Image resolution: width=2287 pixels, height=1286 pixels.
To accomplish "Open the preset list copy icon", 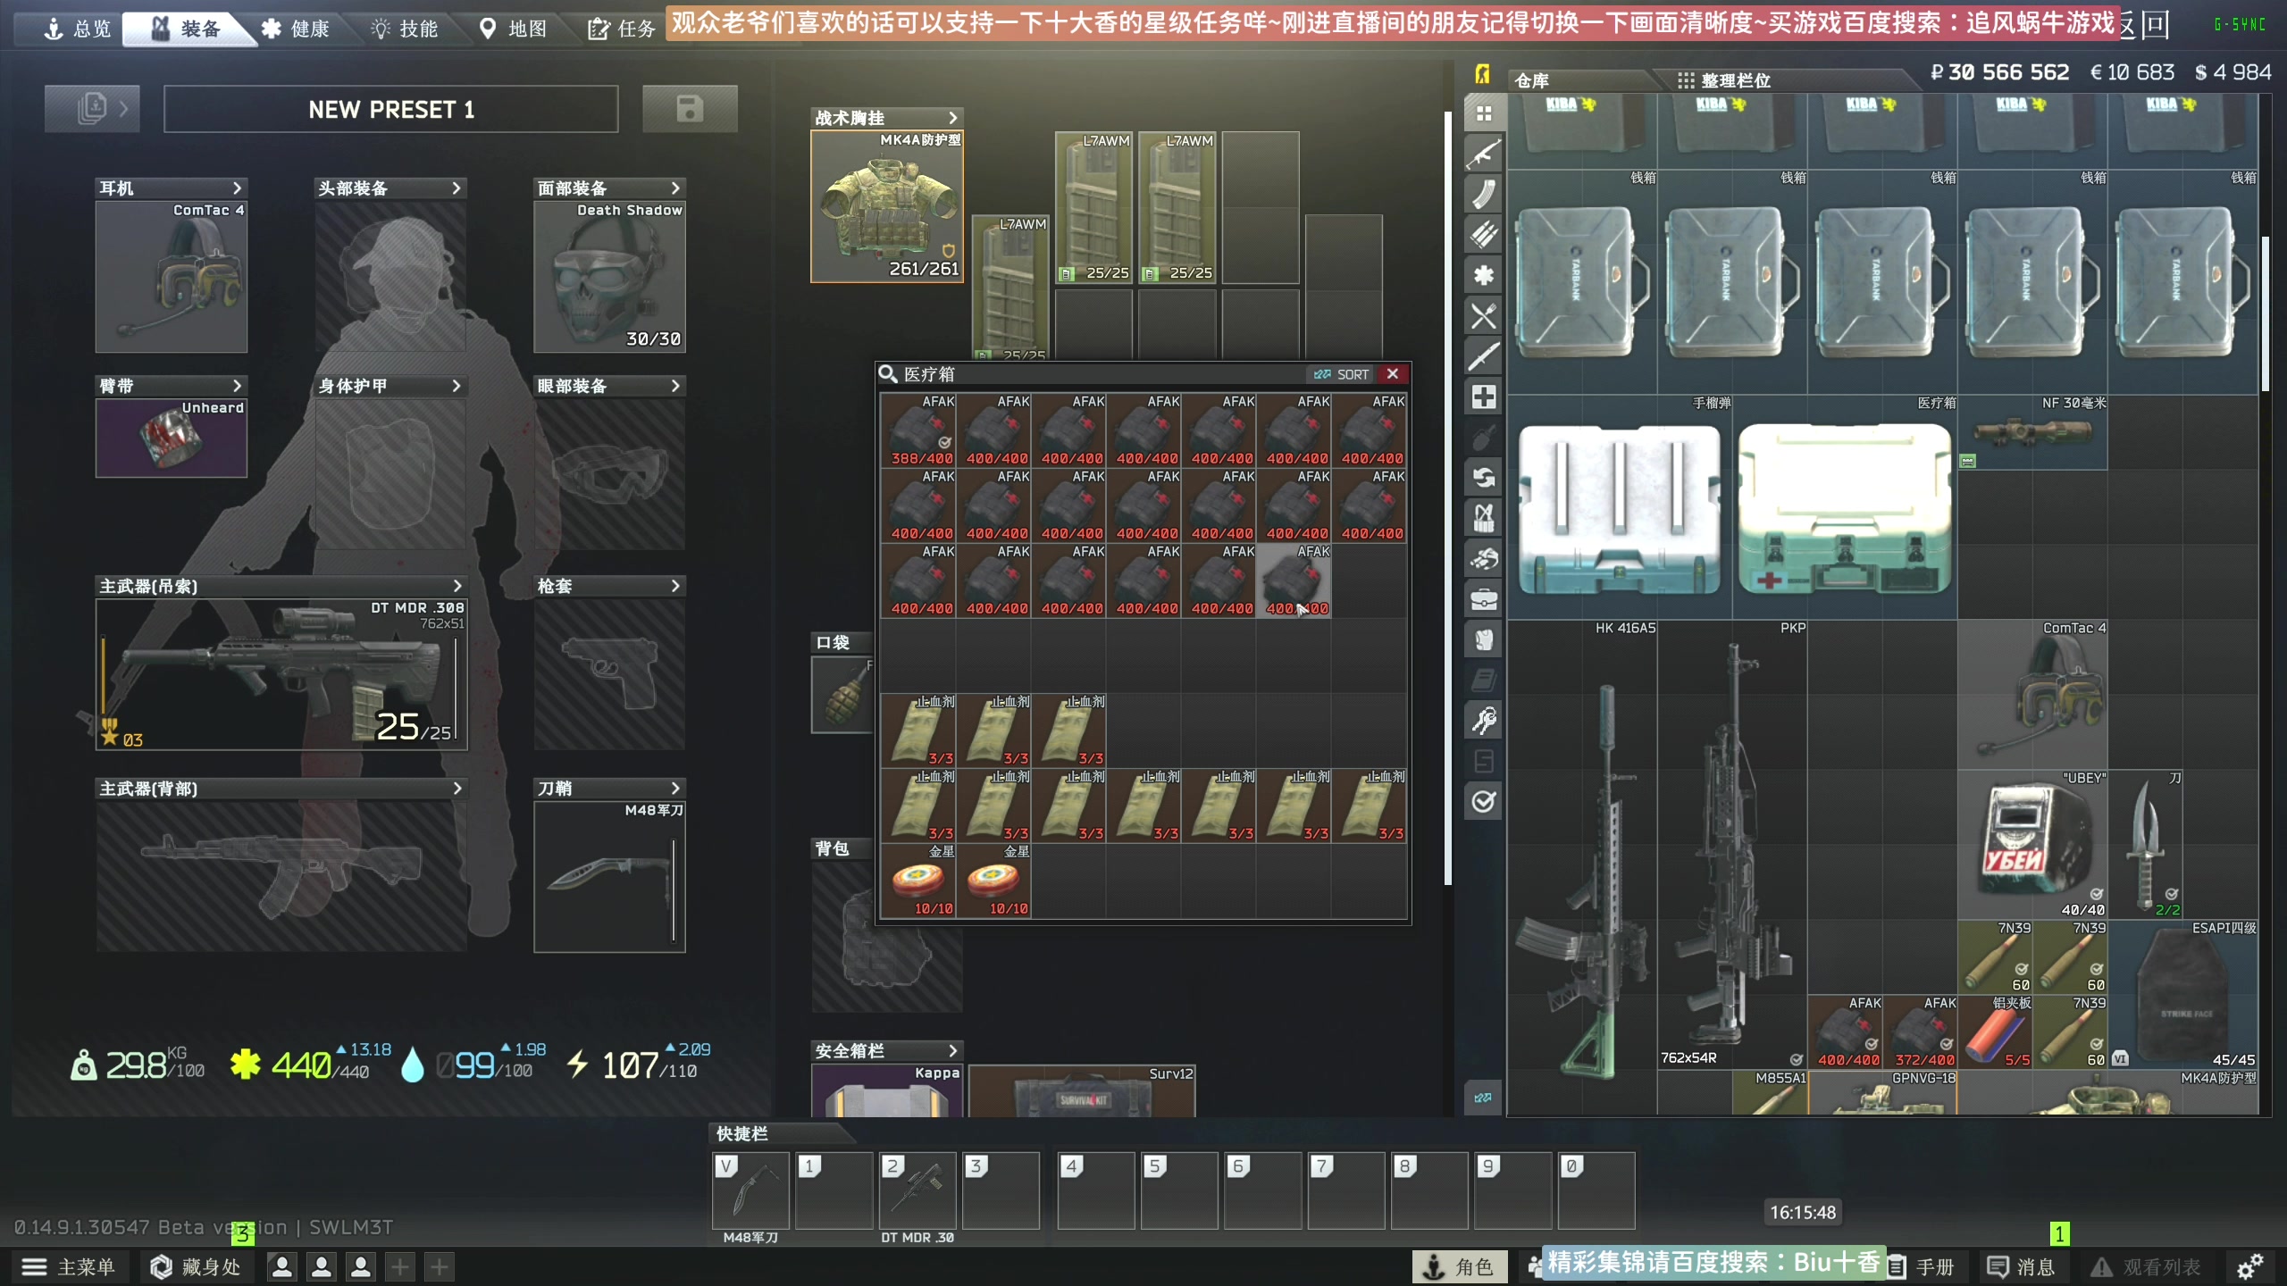I will click(92, 109).
